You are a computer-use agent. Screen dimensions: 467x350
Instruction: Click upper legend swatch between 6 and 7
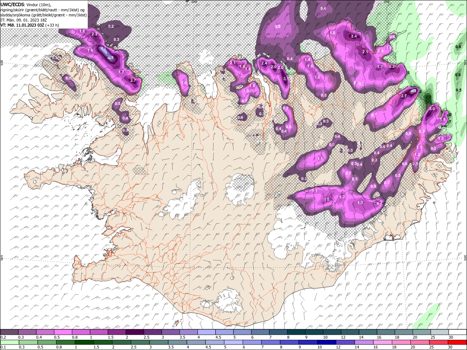point(261,332)
